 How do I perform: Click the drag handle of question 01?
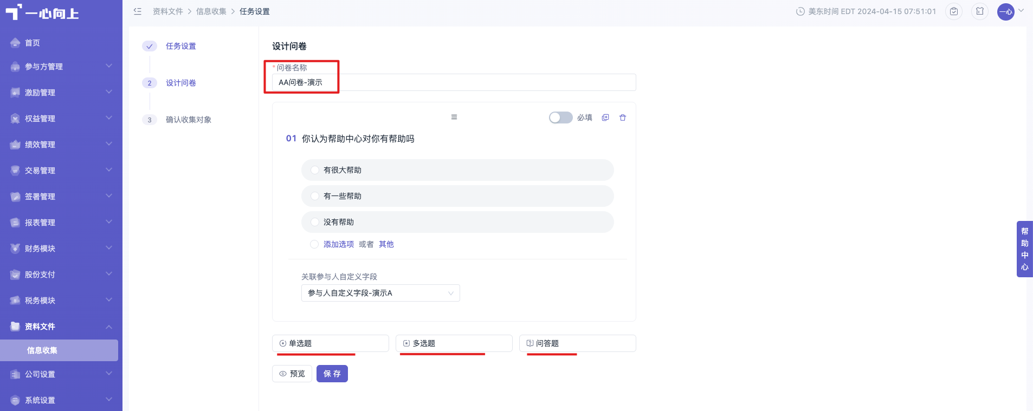pyautogui.click(x=454, y=117)
